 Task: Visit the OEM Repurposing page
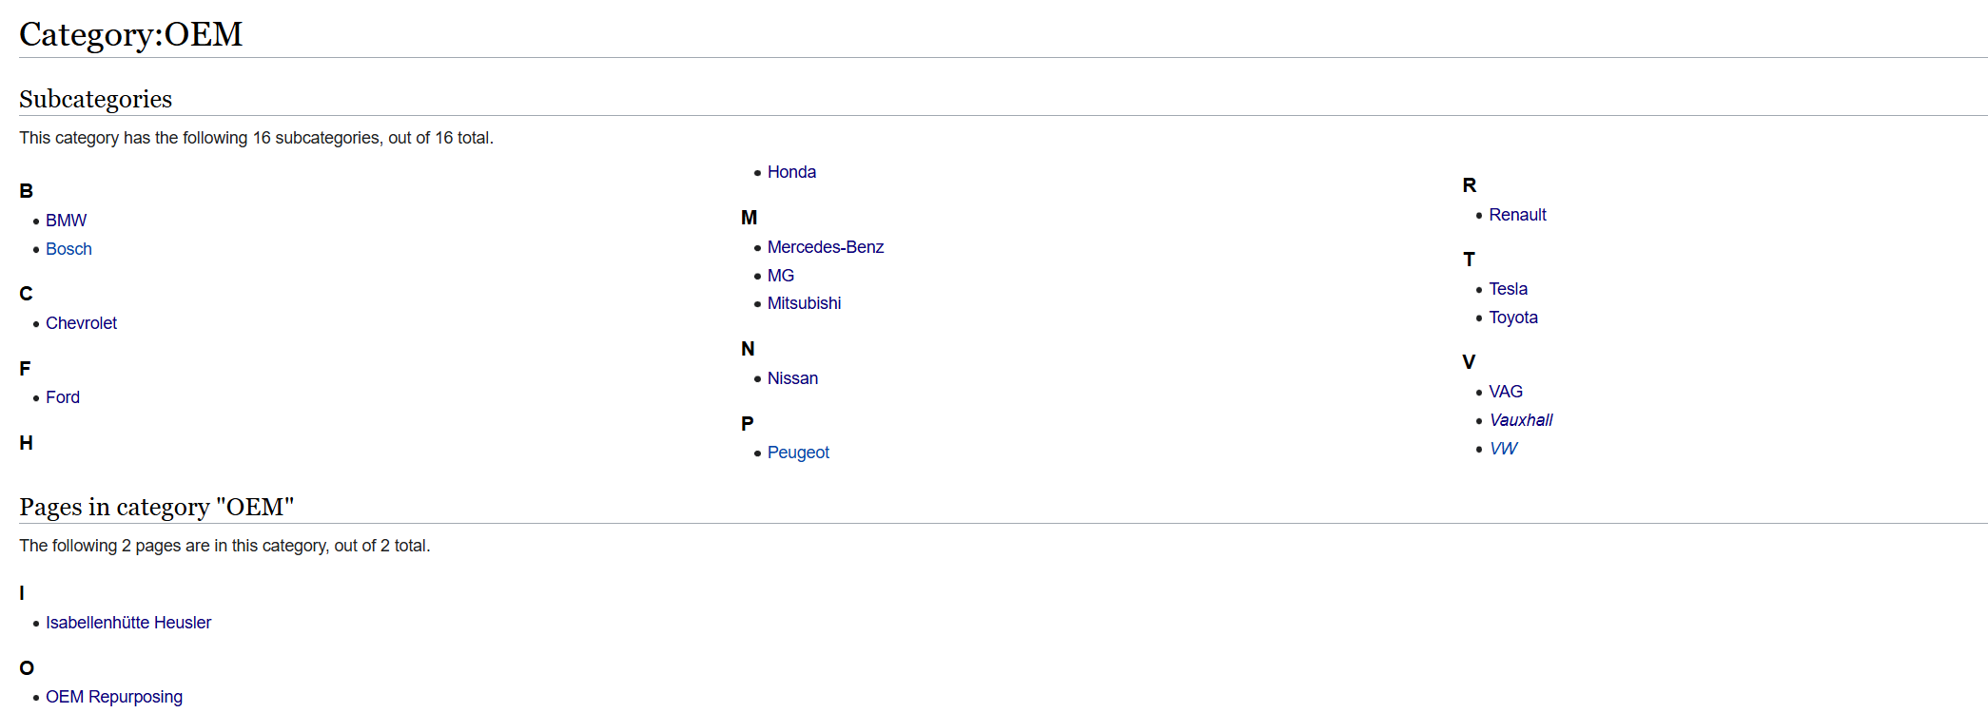point(114,697)
